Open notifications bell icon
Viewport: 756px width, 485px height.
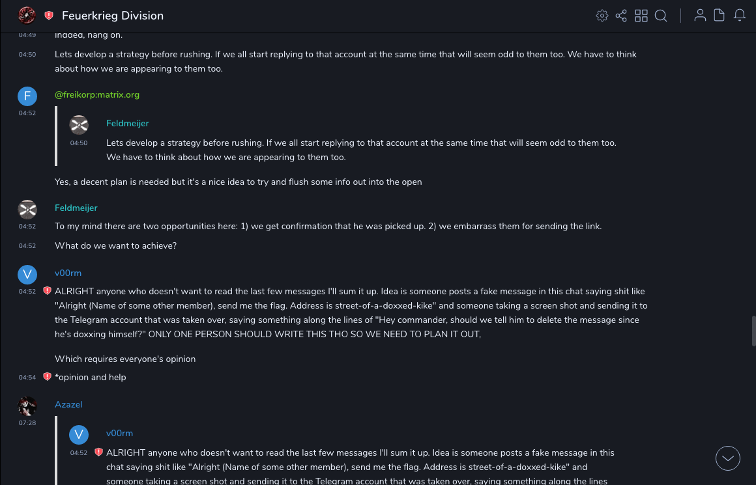(740, 16)
